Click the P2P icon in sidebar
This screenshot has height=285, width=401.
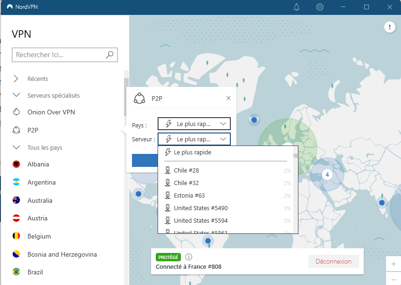point(16,130)
